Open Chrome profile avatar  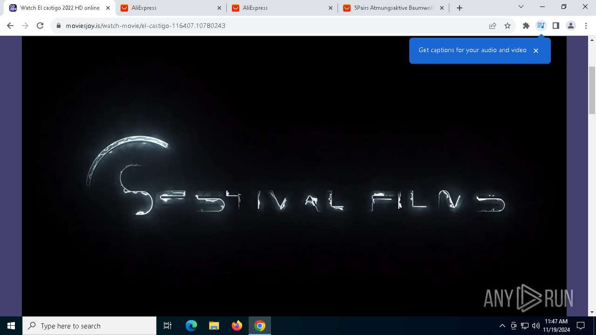point(571,26)
